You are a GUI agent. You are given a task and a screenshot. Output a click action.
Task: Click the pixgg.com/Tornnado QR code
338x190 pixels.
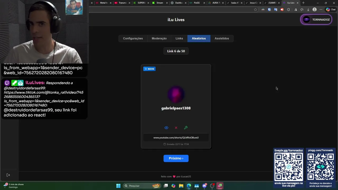click(x=321, y=167)
